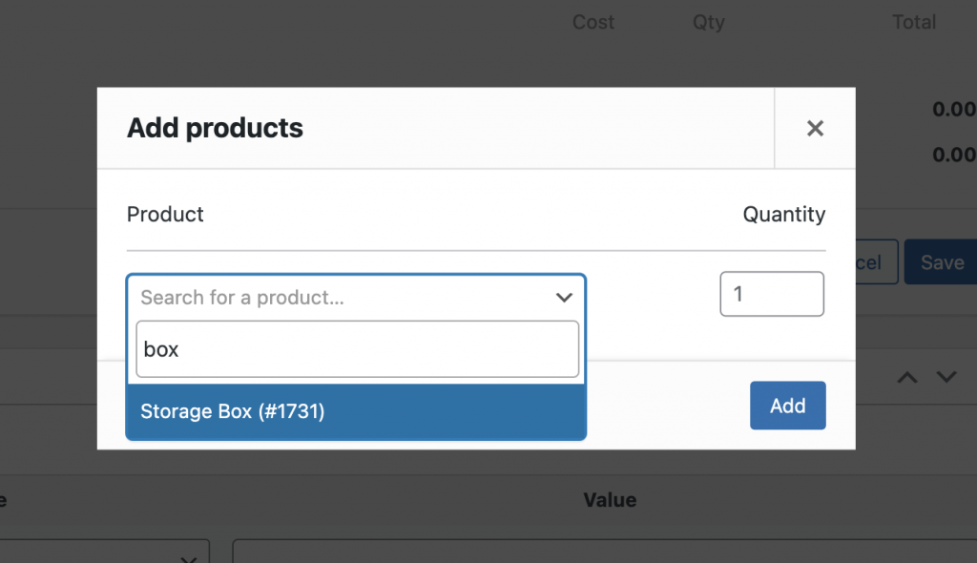This screenshot has height=563, width=977.
Task: Expand the metabox using the down chevron
Action: [x=945, y=377]
